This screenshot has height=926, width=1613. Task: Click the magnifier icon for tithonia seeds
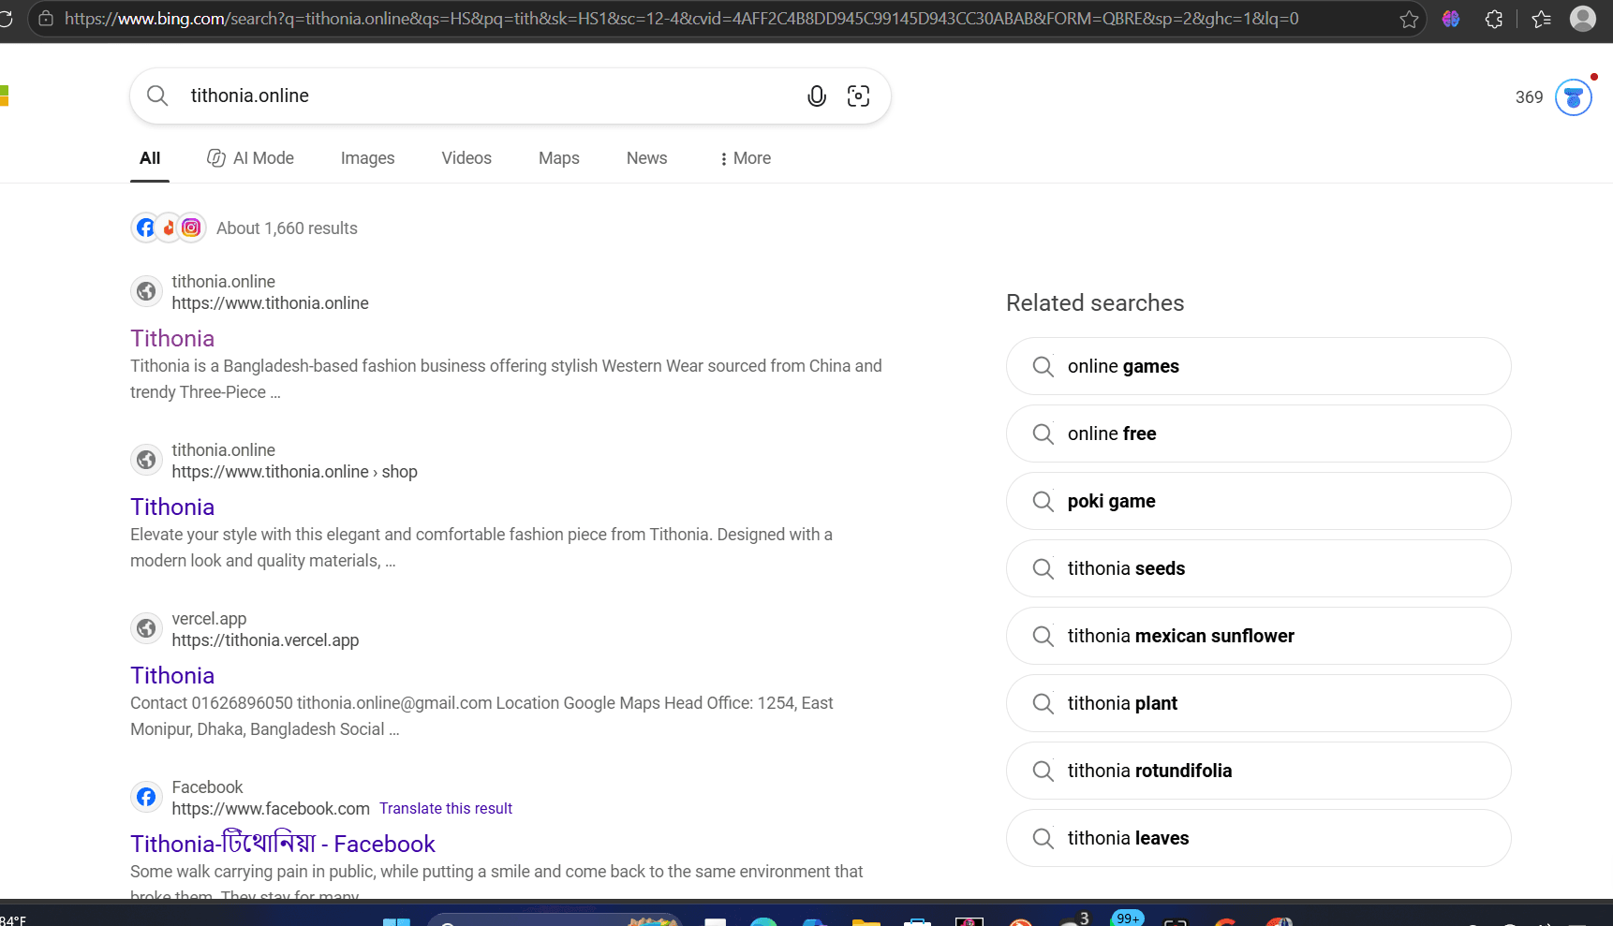click(x=1043, y=568)
